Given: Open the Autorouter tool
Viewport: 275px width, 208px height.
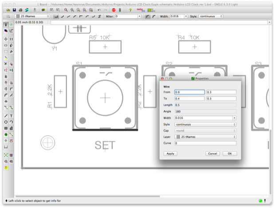Looking at the screenshot, I should pyautogui.click(x=12, y=155).
